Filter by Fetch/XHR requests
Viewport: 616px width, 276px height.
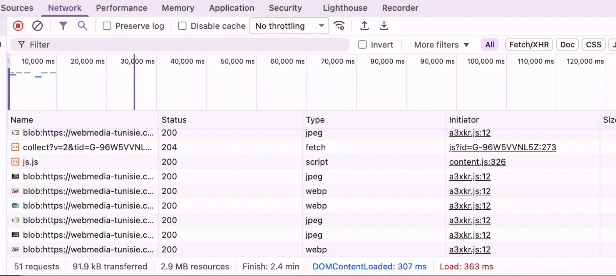(x=529, y=45)
